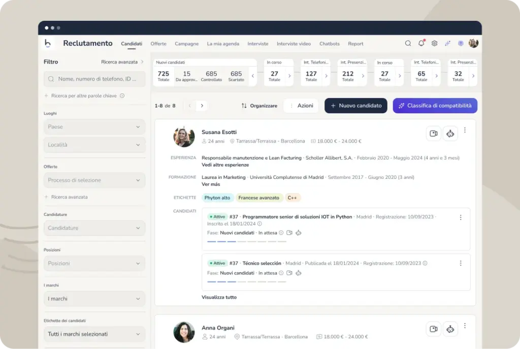Start video interview for Susana Esotti
The width and height of the screenshot is (520, 349).
[434, 134]
